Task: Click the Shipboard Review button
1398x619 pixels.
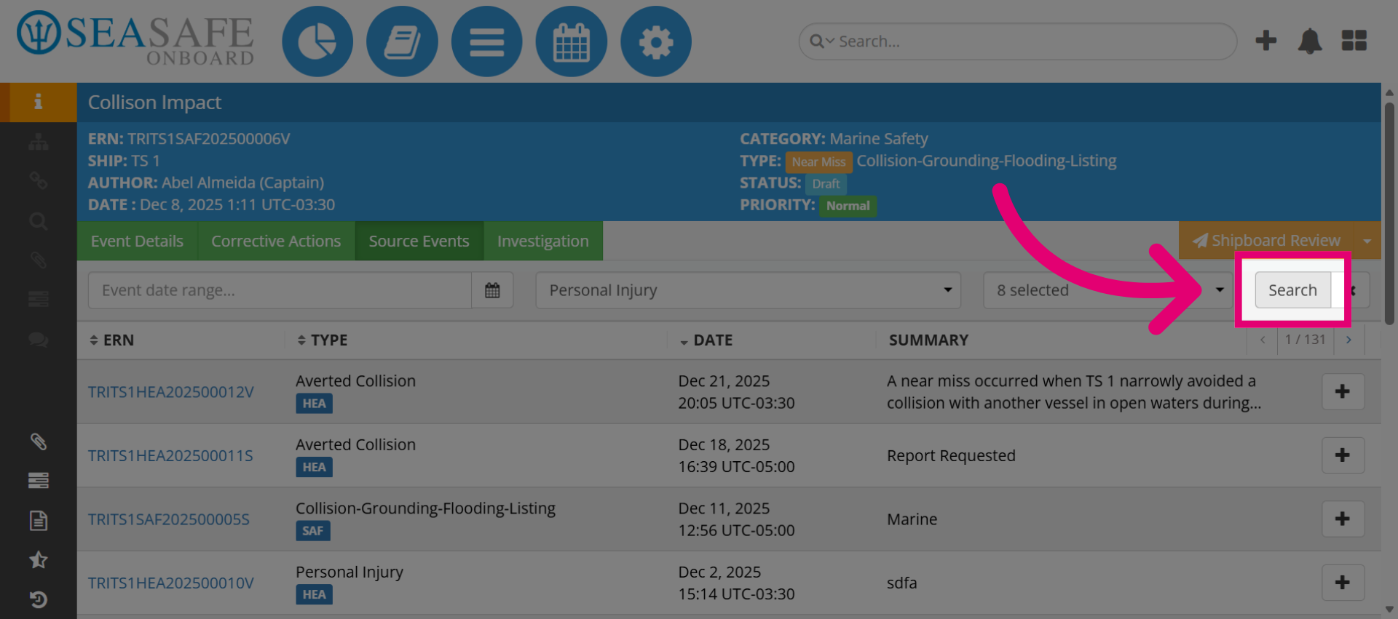Action: tap(1266, 241)
